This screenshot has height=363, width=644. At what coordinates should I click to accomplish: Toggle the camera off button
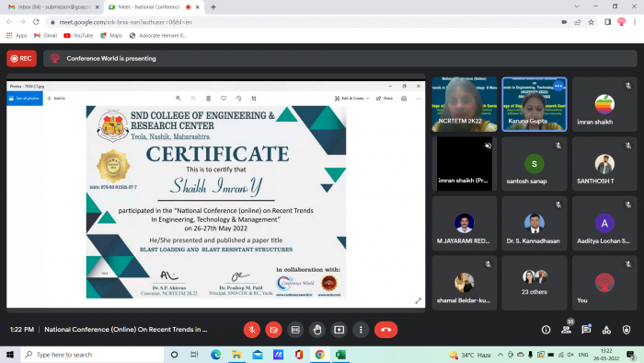pyautogui.click(x=273, y=330)
